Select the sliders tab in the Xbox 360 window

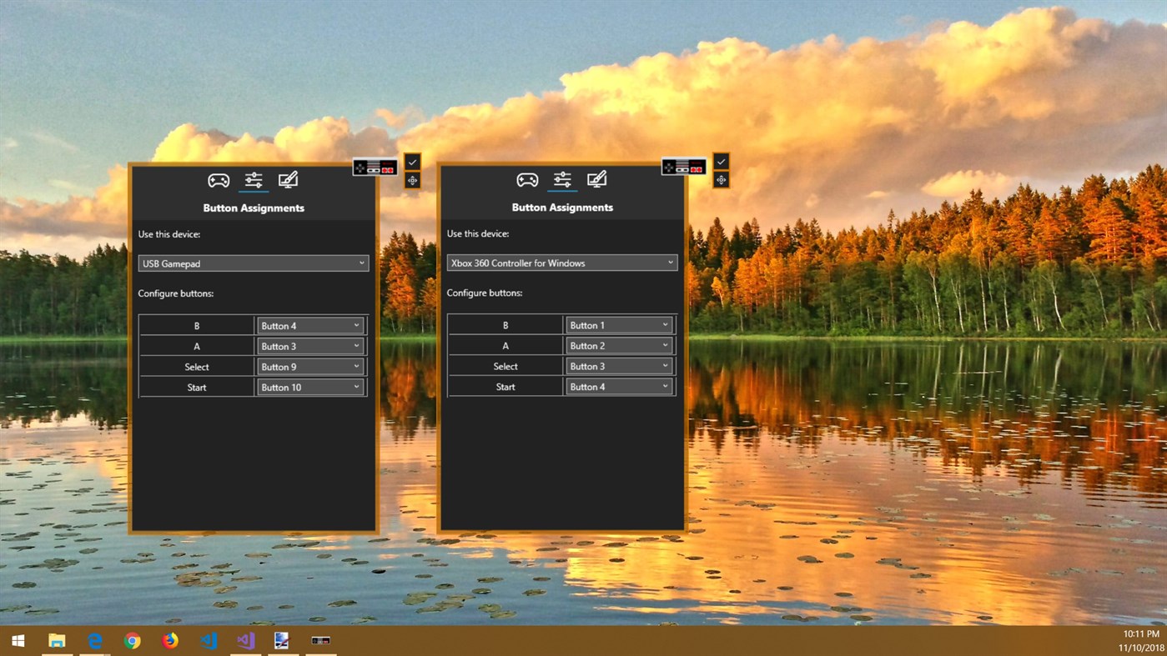click(x=562, y=179)
